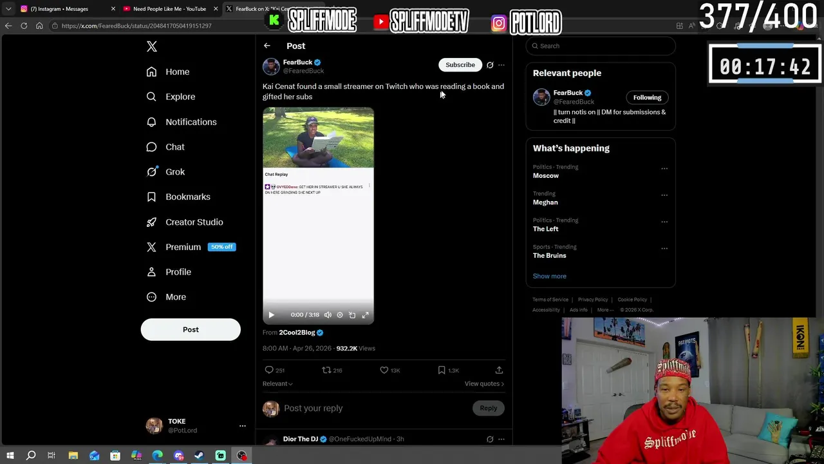Go to Profile page

(x=169, y=272)
